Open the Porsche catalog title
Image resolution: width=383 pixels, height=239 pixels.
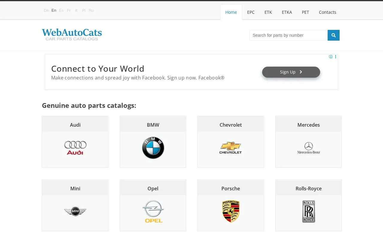(231, 189)
